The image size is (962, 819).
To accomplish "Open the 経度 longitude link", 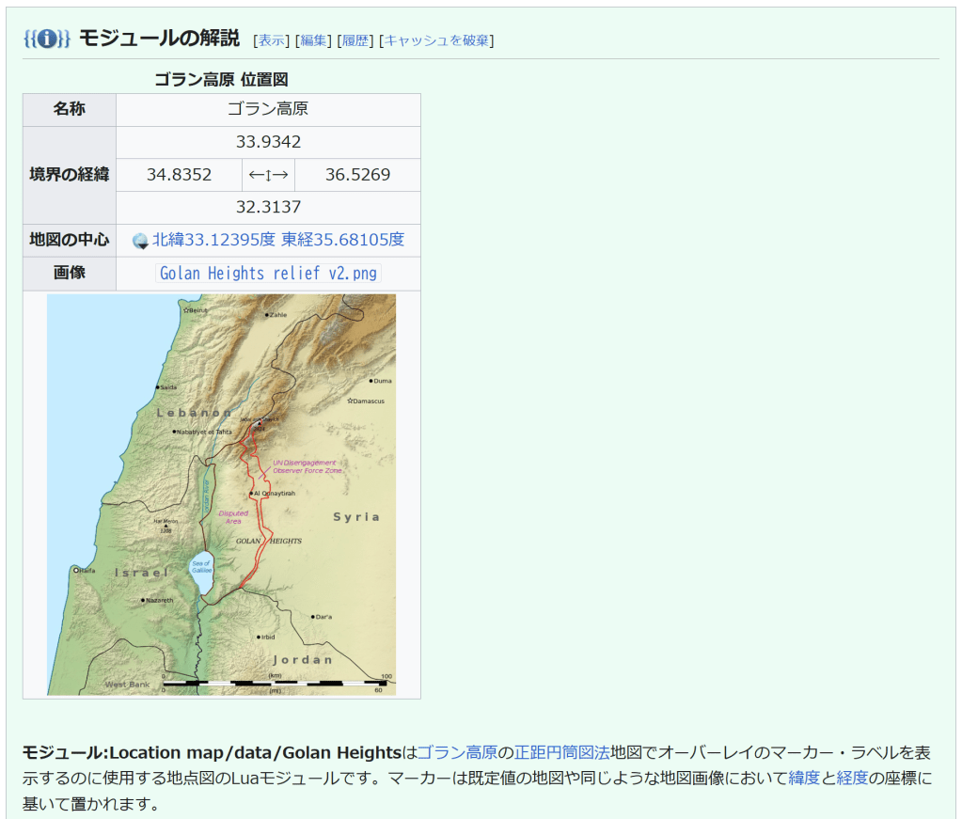I will click(x=852, y=778).
